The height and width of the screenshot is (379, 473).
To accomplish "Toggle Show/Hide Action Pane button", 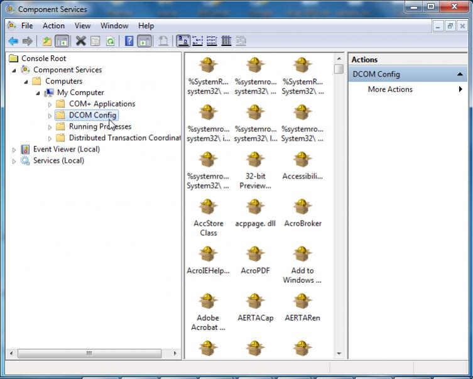I will click(144, 41).
